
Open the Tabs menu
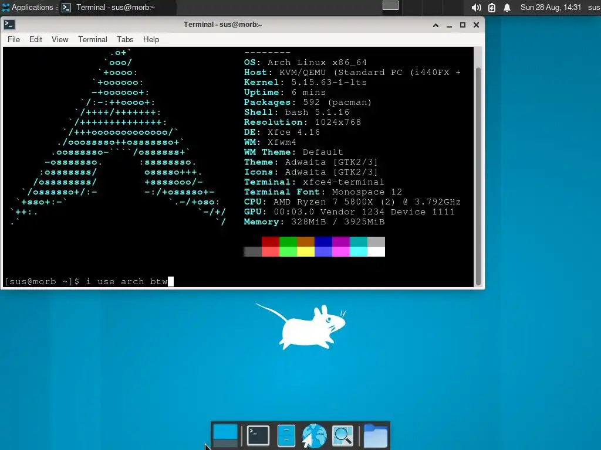(125, 39)
